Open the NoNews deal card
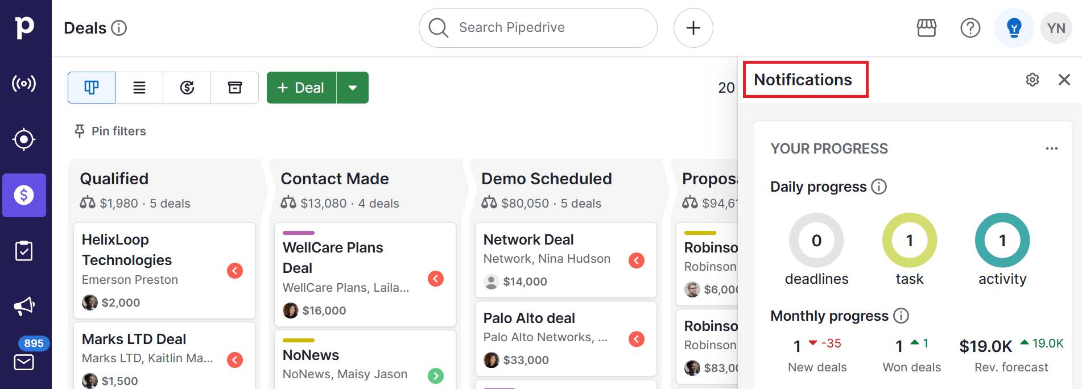Screen dimensions: 1082x389 tap(365, 360)
